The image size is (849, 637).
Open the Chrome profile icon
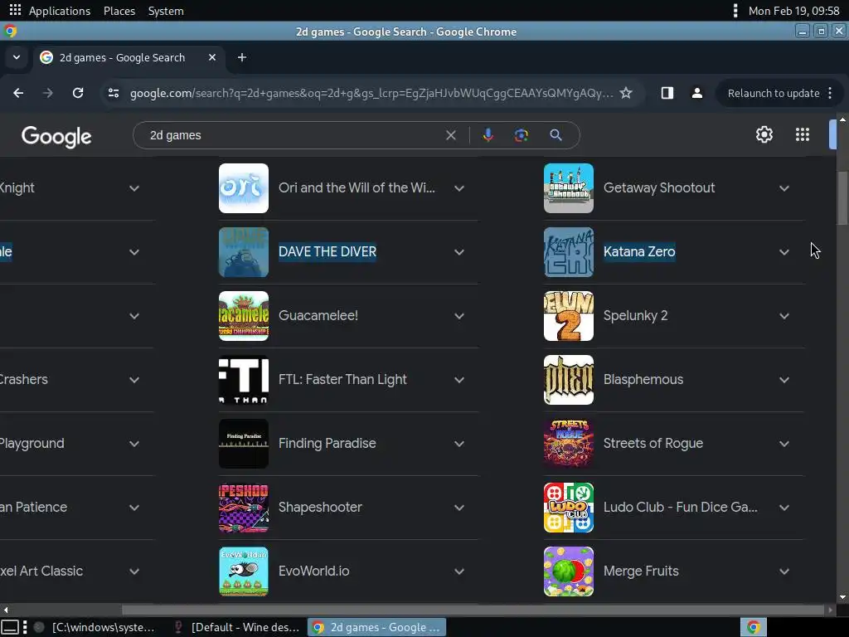pyautogui.click(x=696, y=93)
